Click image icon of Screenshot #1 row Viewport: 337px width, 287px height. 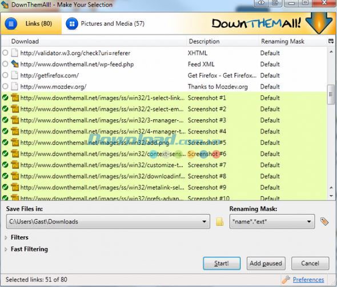click(x=15, y=98)
